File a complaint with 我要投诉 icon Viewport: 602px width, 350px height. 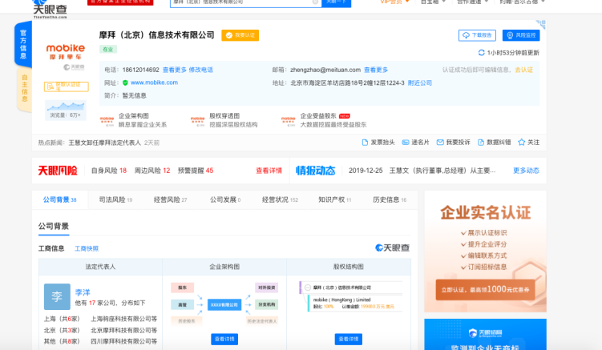pos(440,143)
